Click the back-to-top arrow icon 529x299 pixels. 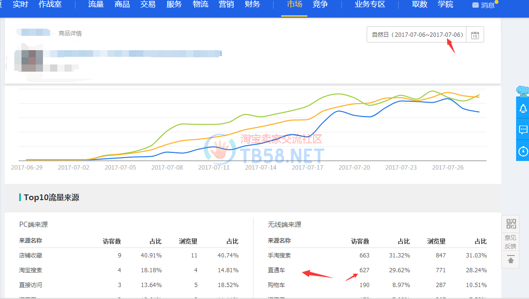click(511, 260)
